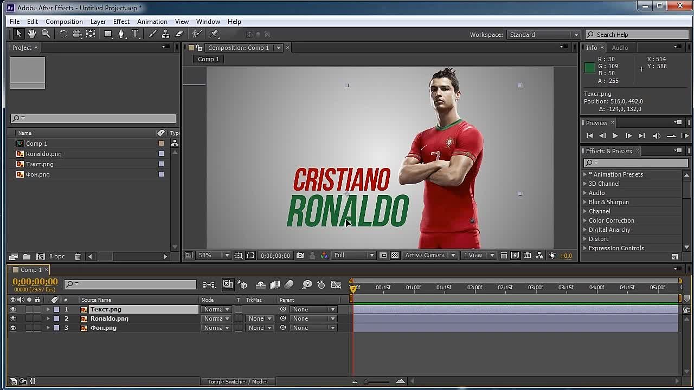
Task: Click the Toggle Switches / Modes button
Action: pos(237,381)
